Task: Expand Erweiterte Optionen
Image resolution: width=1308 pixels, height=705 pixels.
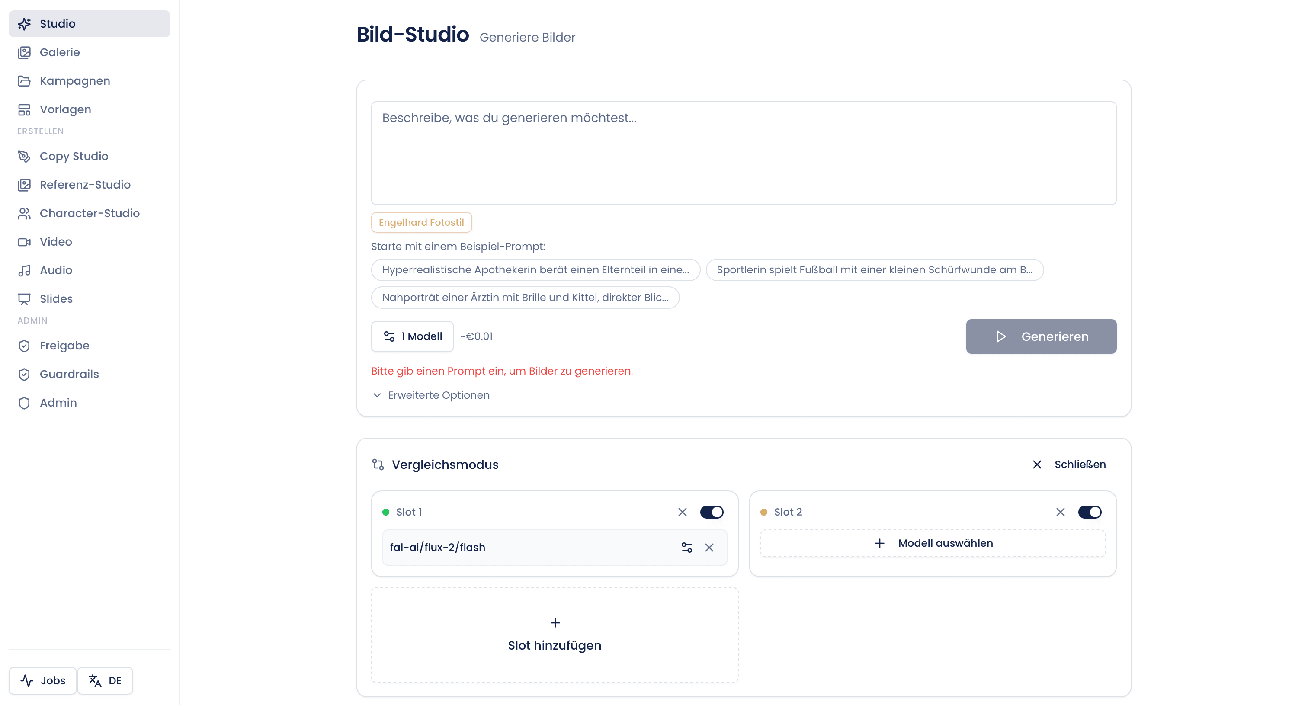Action: coord(432,395)
